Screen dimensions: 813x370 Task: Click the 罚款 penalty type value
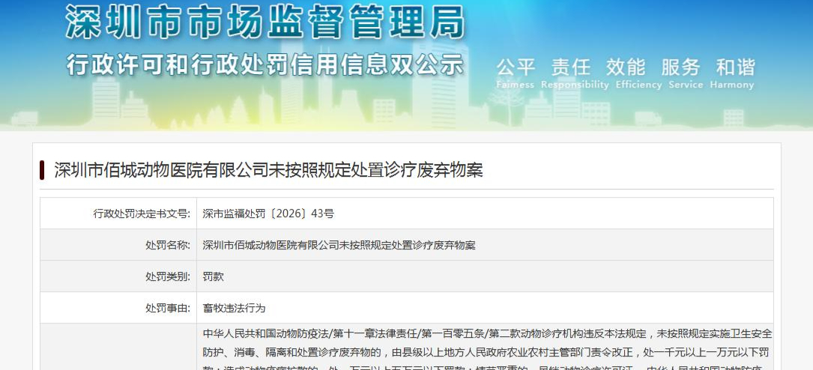213,276
